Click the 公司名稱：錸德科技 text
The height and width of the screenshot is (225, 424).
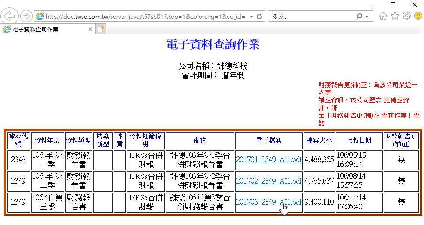(213, 66)
